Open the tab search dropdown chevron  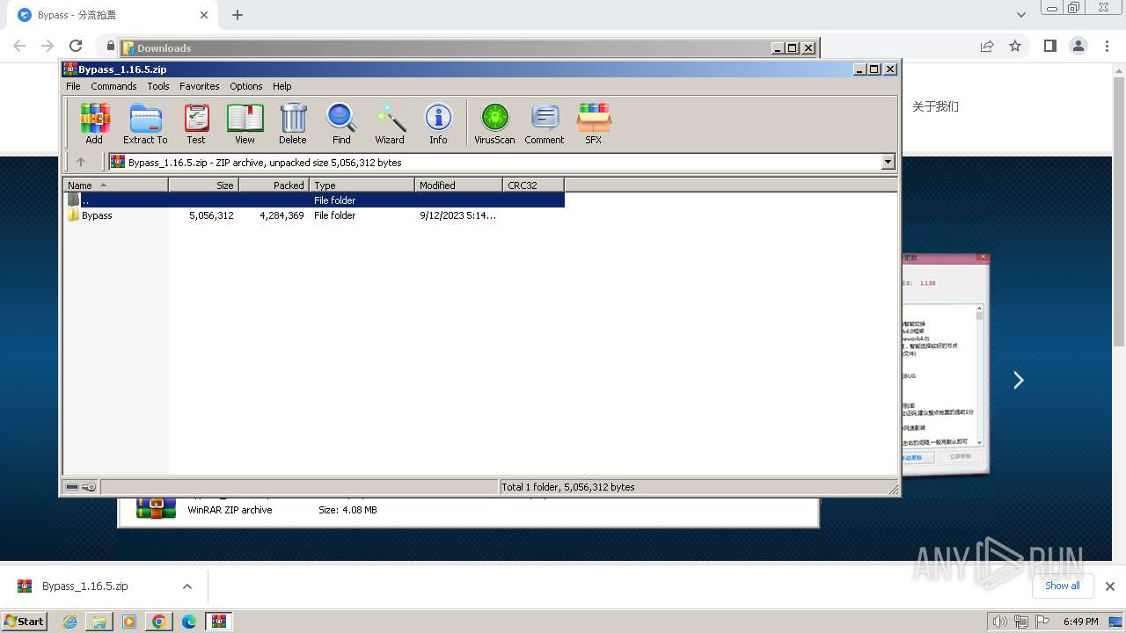pos(1021,15)
